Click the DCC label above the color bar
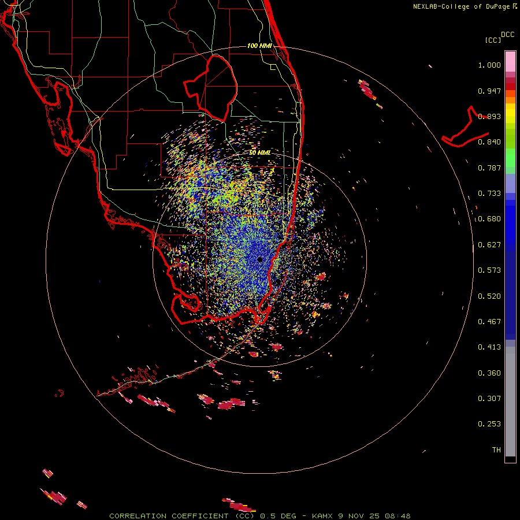Screen dimensions: 520x520 [508, 35]
